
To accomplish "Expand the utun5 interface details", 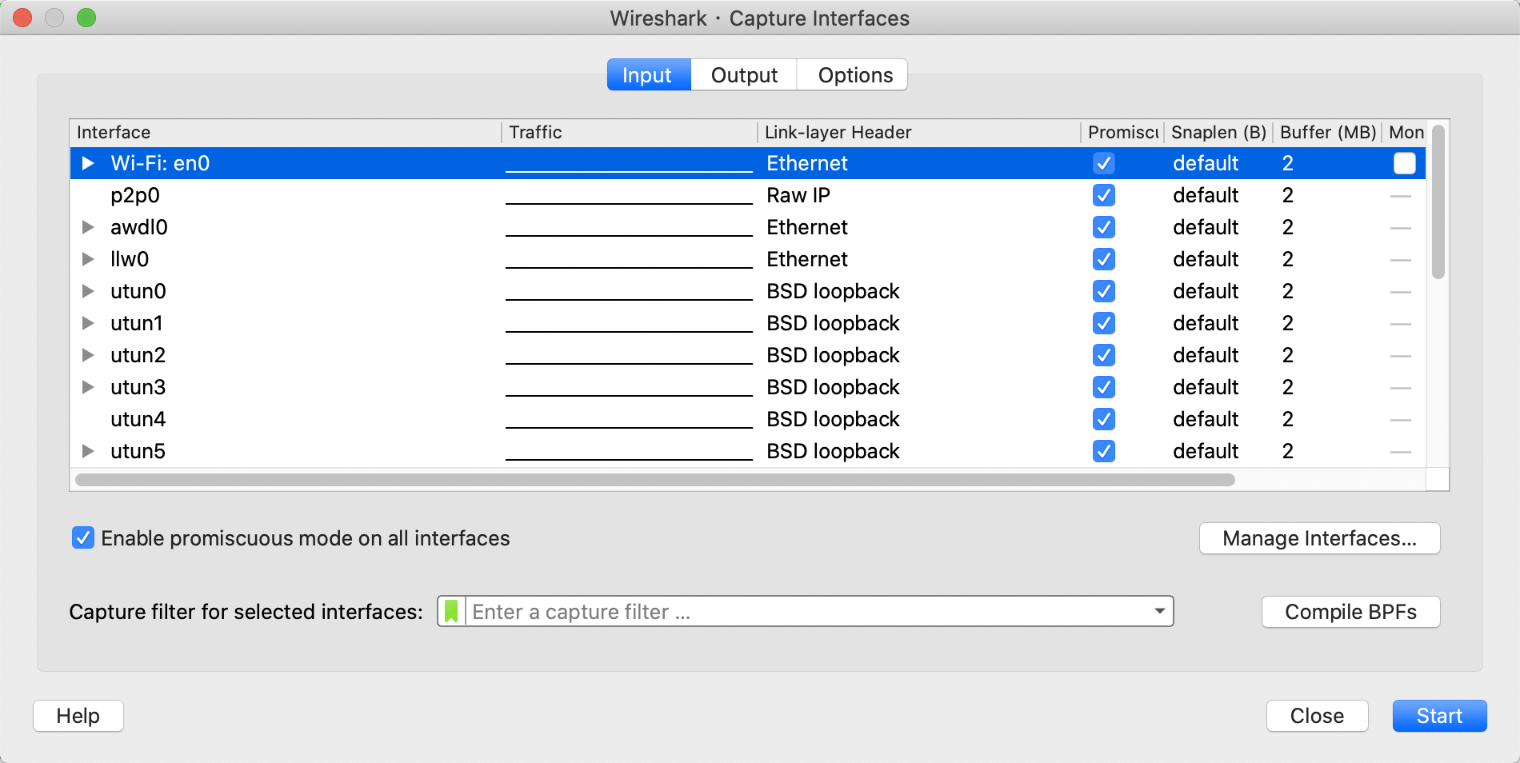I will (88, 451).
